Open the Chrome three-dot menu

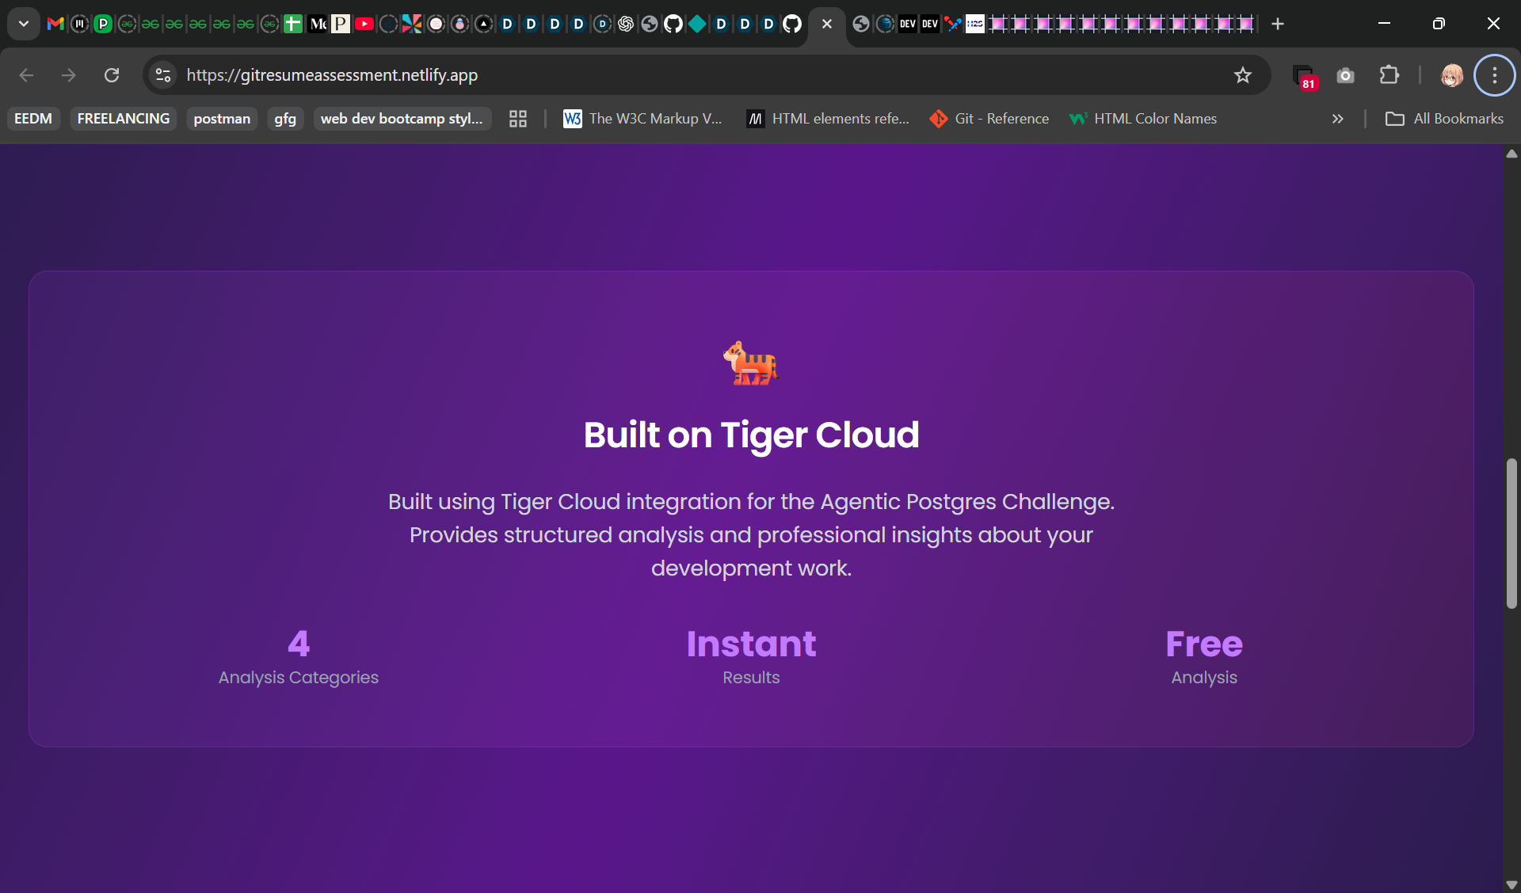point(1494,75)
